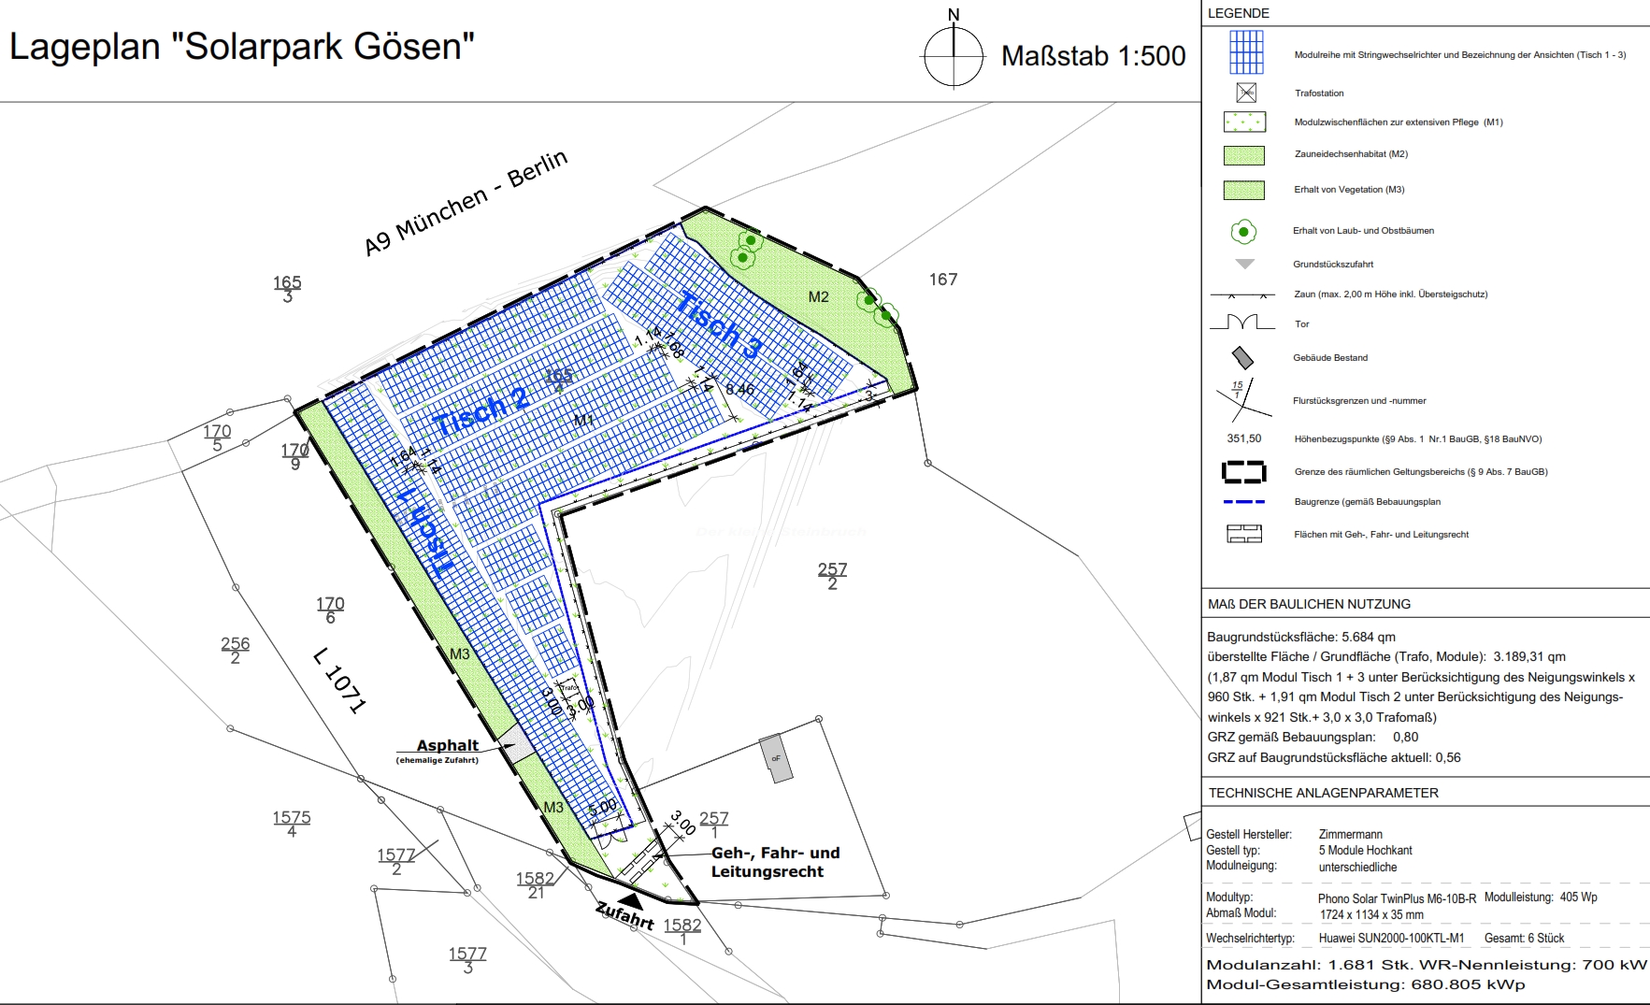
Task: Click the L 1071 road label
Action: pyautogui.click(x=338, y=681)
